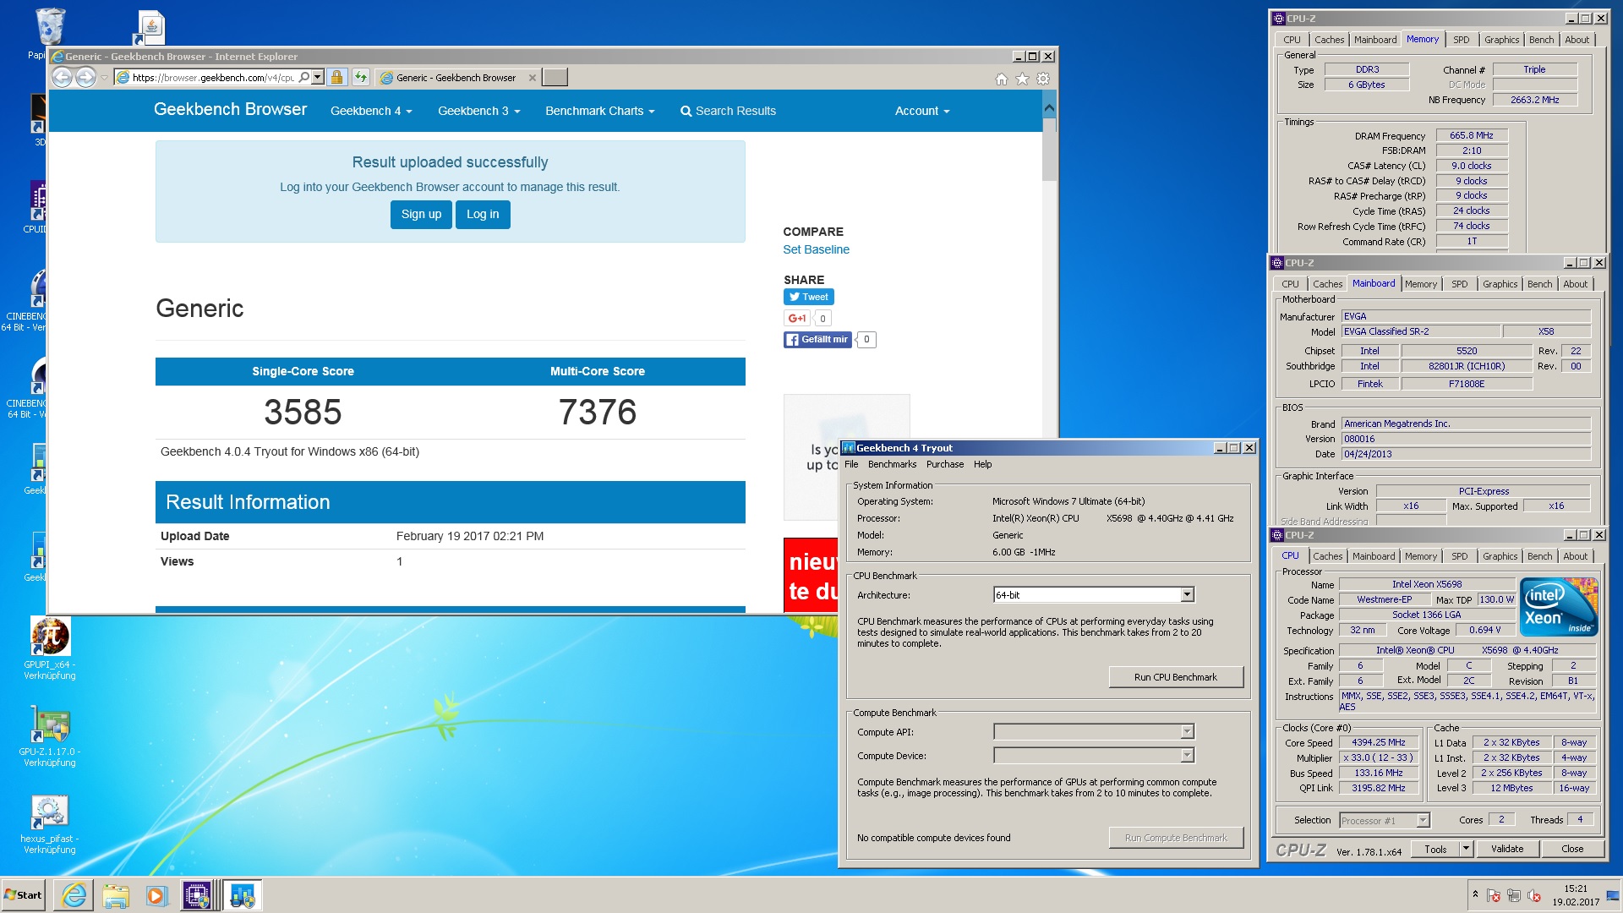Click Set Baseline link
The height and width of the screenshot is (913, 1623).
point(816,250)
